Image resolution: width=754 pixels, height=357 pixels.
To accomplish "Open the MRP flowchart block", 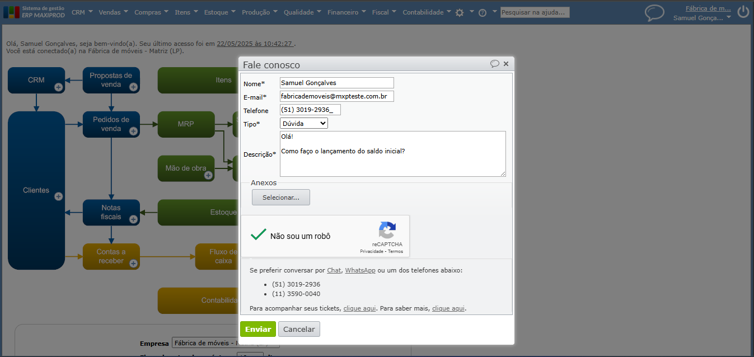I will point(186,124).
